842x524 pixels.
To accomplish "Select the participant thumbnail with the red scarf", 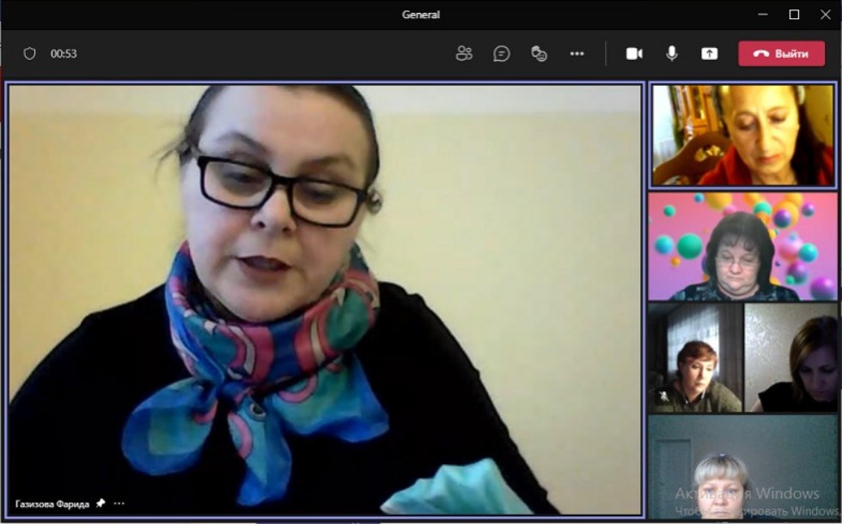I will pos(742,135).
